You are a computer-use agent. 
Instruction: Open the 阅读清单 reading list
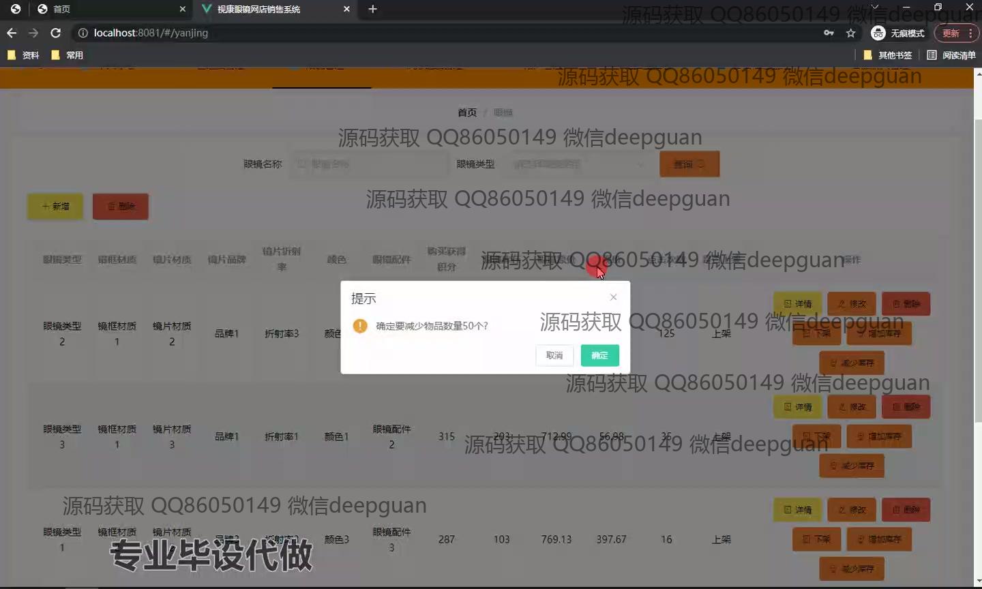coord(951,55)
